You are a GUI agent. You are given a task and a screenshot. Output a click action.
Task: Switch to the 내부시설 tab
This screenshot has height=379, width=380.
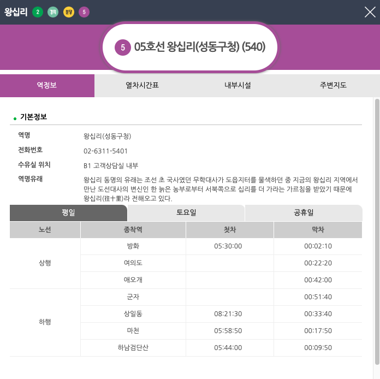[x=238, y=86]
